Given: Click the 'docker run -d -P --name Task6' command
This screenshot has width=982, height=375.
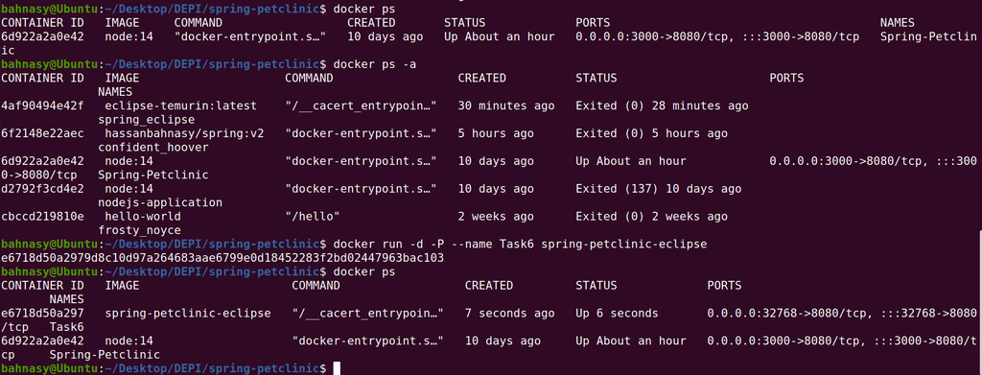Looking at the screenshot, I should tap(434, 245).
